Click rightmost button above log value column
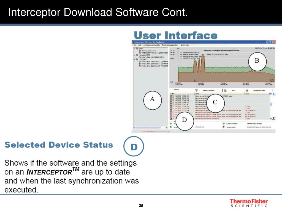Image resolution: width=282 pixels, height=211 pixels. point(259,90)
